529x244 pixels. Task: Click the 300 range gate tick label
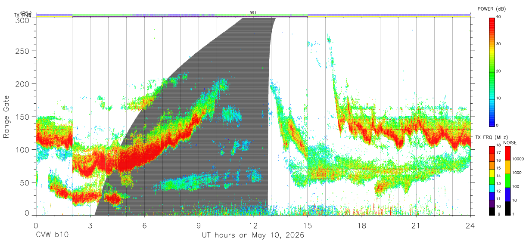(x=23, y=20)
